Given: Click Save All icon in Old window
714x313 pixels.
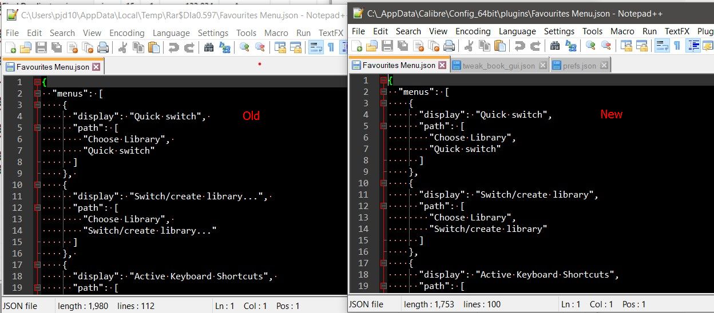Looking at the screenshot, I should point(57,48).
